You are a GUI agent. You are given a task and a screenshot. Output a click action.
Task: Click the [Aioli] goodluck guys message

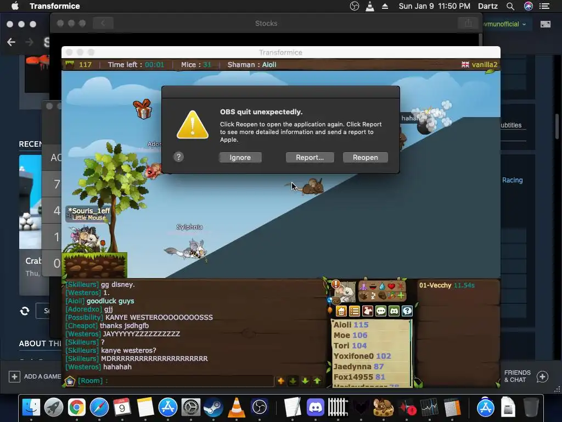pos(100,301)
